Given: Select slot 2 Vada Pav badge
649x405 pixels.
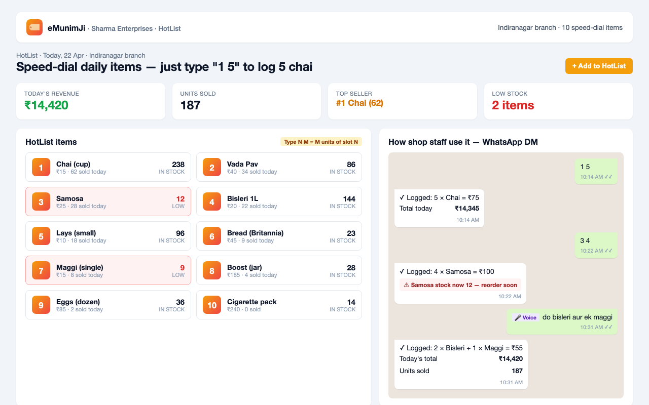Looking at the screenshot, I should point(212,167).
